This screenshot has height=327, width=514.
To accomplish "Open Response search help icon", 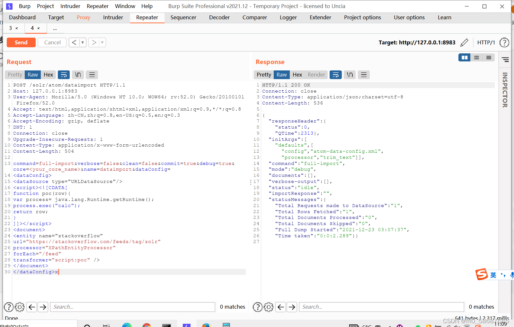I will point(258,307).
